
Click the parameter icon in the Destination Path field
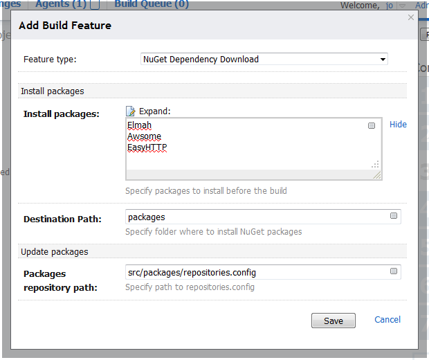(394, 216)
